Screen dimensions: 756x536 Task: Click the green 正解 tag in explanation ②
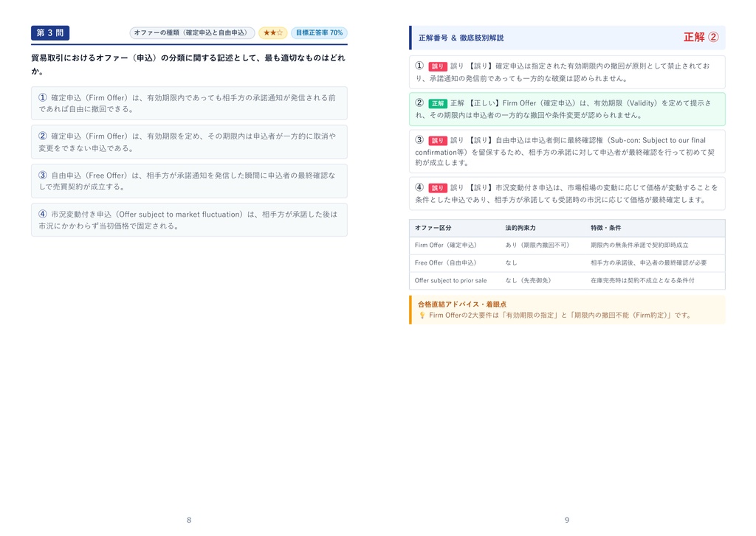tap(438, 103)
